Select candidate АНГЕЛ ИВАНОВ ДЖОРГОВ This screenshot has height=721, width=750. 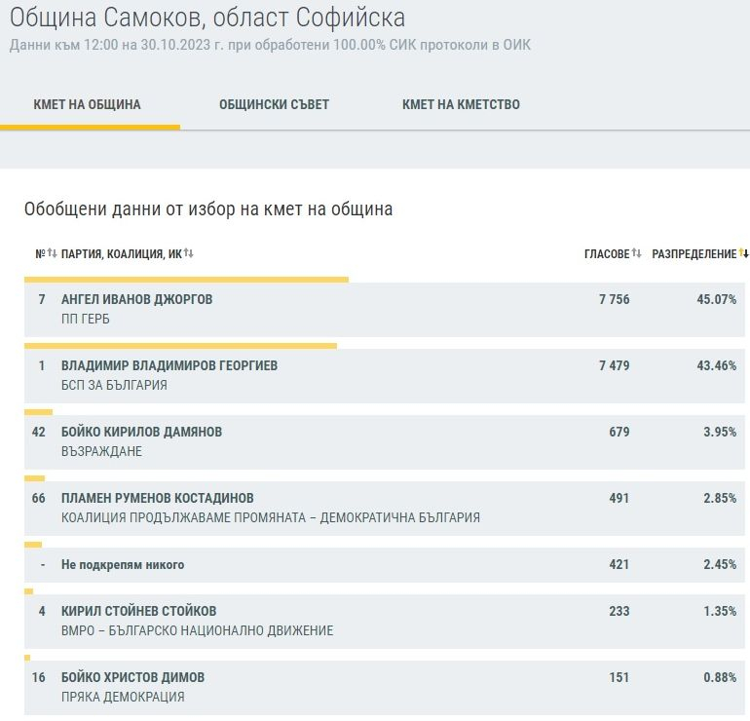(136, 299)
